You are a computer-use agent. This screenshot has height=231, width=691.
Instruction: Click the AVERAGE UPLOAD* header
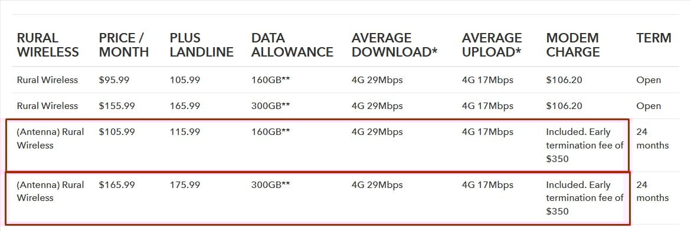[x=492, y=45]
